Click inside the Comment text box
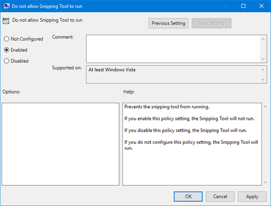Screen dimensions: 271x206 coord(173,49)
